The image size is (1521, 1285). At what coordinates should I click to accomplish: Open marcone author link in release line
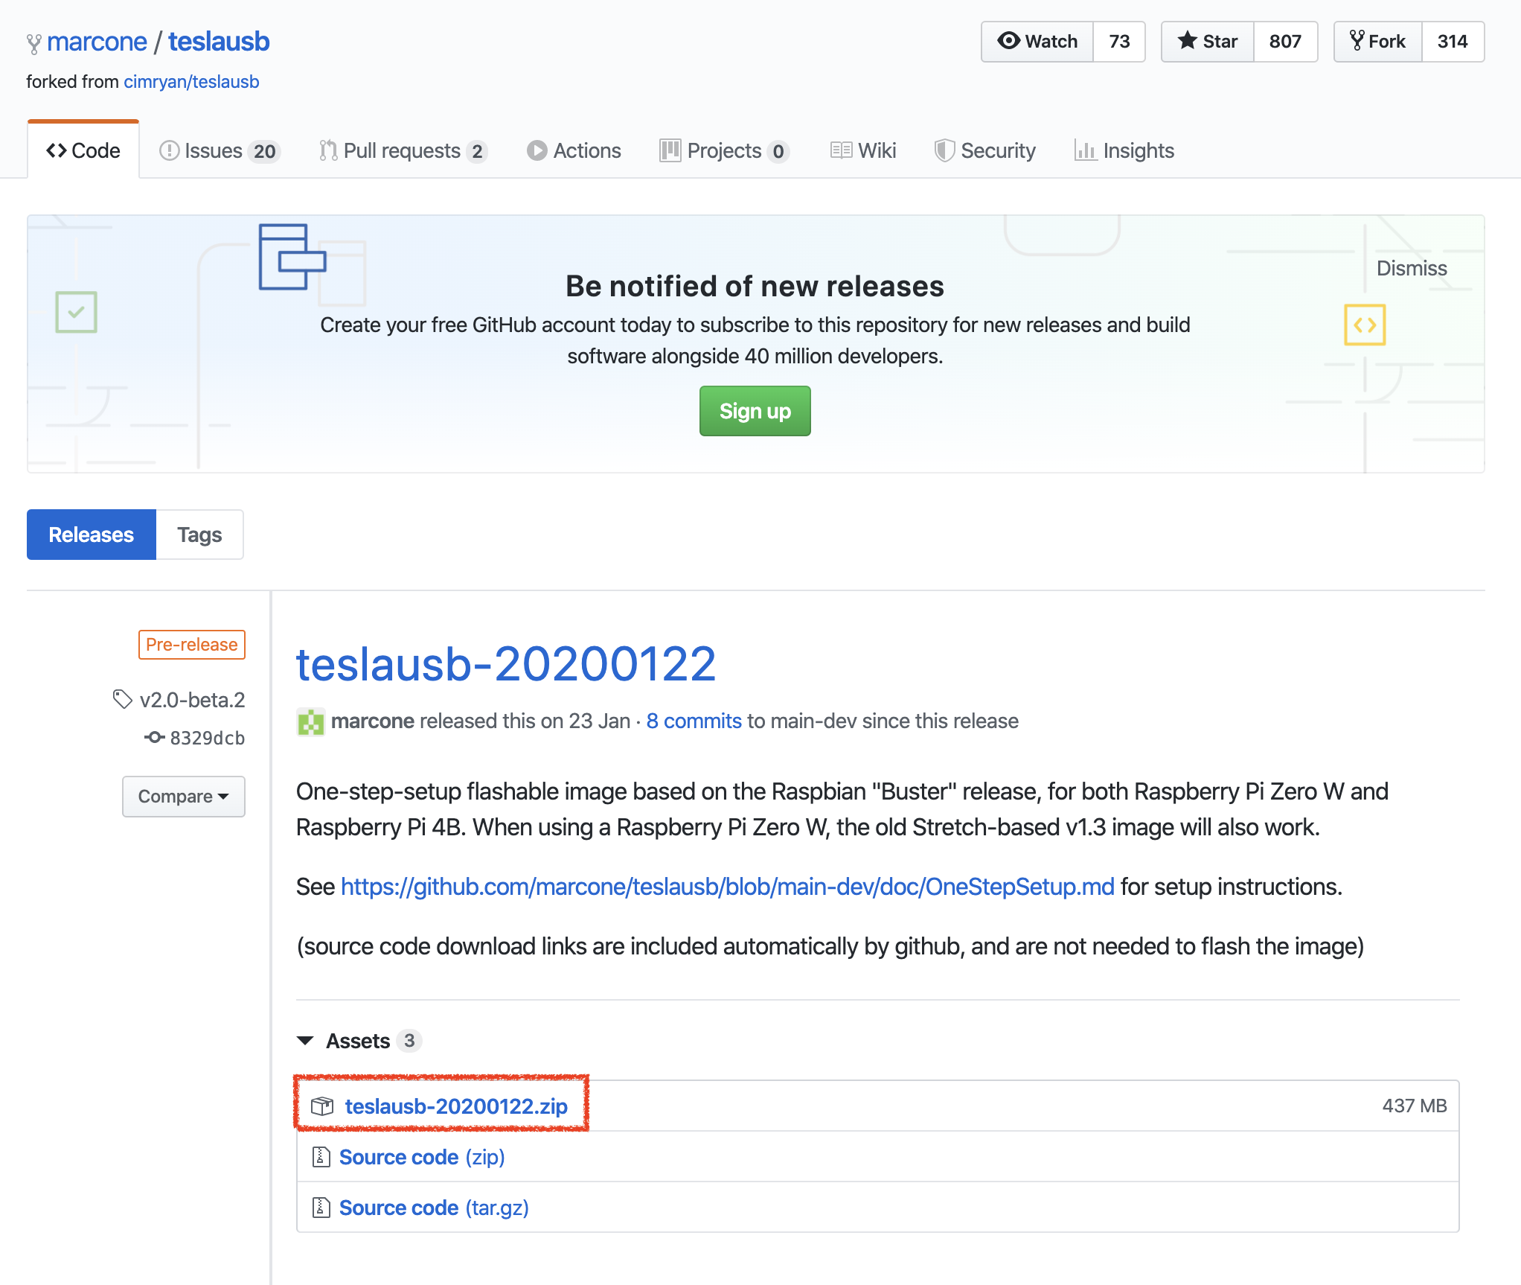click(x=373, y=721)
